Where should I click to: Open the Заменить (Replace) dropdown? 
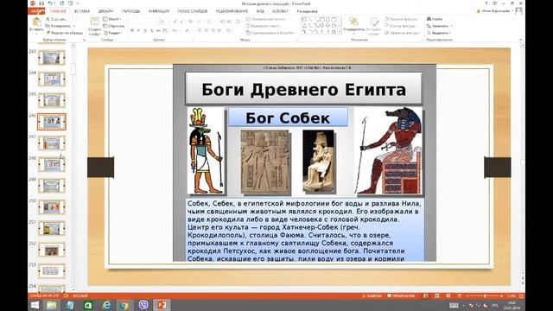pyautogui.click(x=440, y=26)
